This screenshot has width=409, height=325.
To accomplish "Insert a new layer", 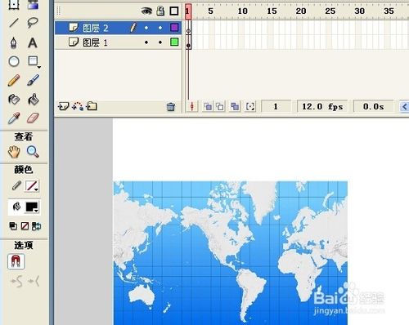I will point(63,106).
